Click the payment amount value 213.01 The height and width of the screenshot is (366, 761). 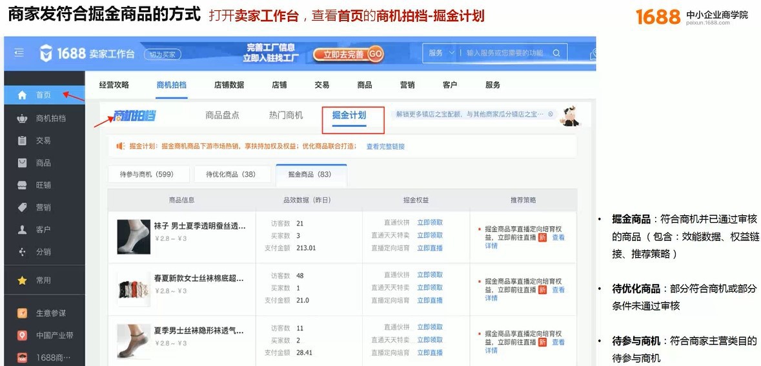306,247
